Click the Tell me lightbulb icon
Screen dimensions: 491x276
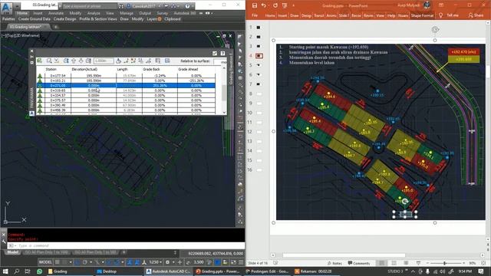tap(440, 15)
